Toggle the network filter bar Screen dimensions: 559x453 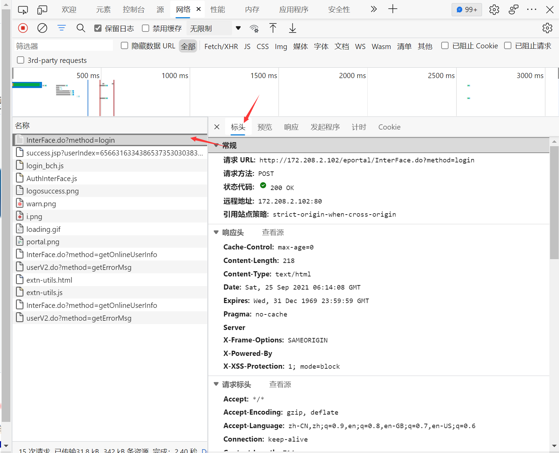pos(61,28)
